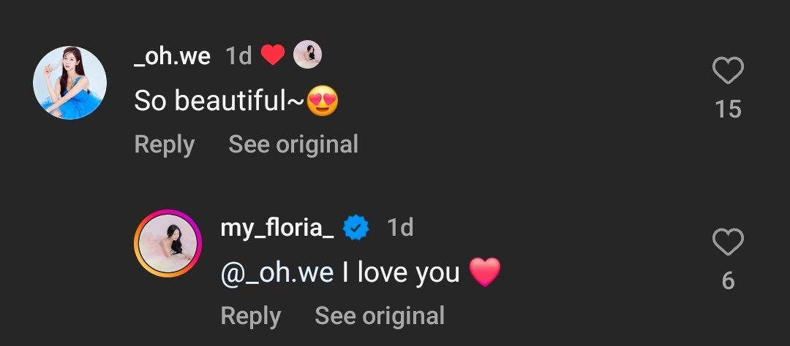View my_floria_'s story via the ringed avatar

tap(168, 244)
